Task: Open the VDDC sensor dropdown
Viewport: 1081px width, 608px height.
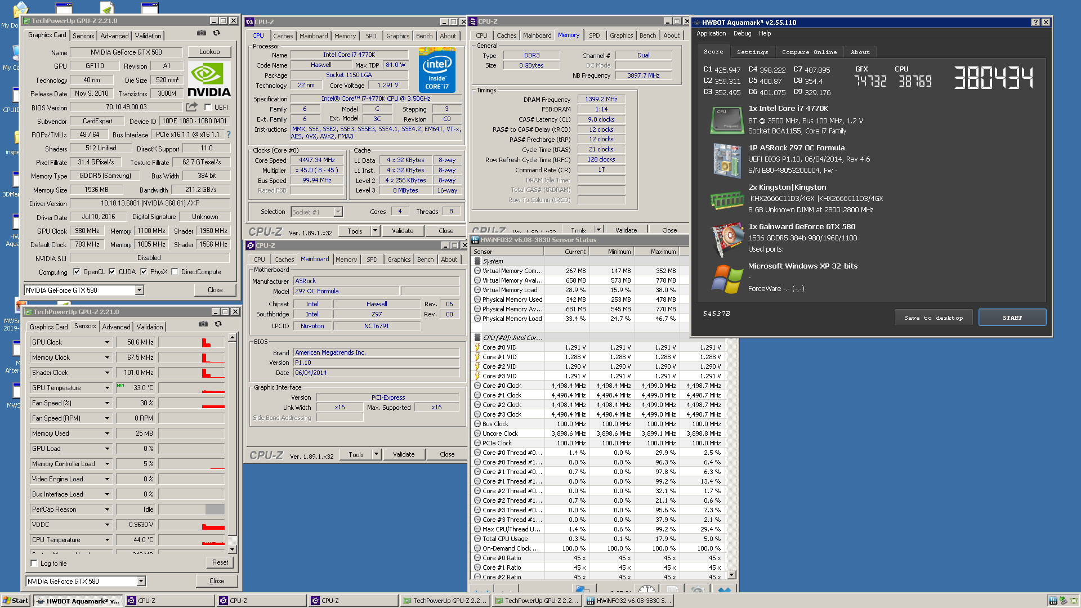Action: click(107, 525)
